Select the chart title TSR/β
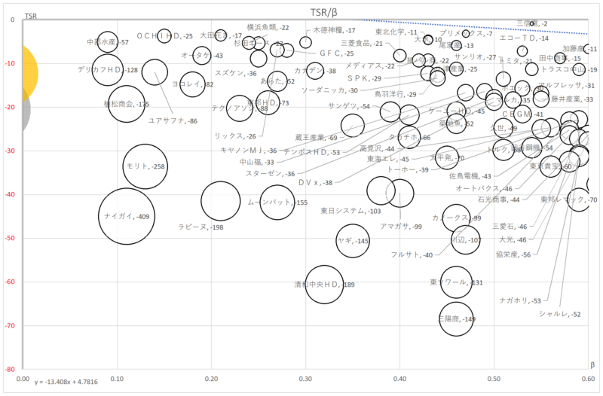The image size is (603, 396). pyautogui.click(x=324, y=12)
